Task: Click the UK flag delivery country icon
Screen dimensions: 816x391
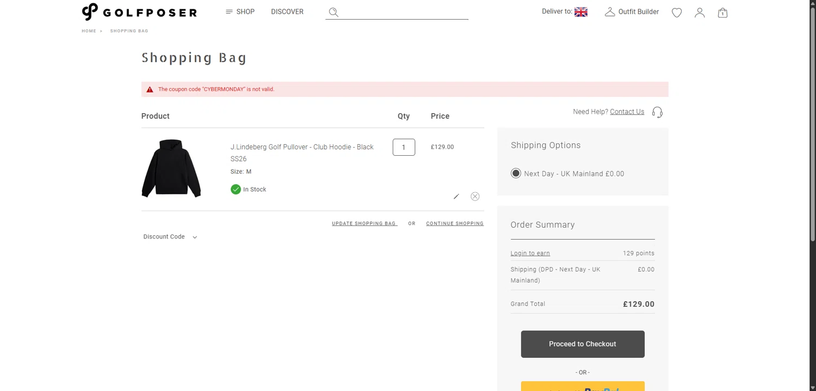Action: (581, 12)
